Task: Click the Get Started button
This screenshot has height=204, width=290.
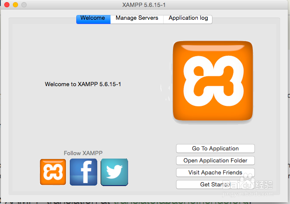Action: (215, 184)
